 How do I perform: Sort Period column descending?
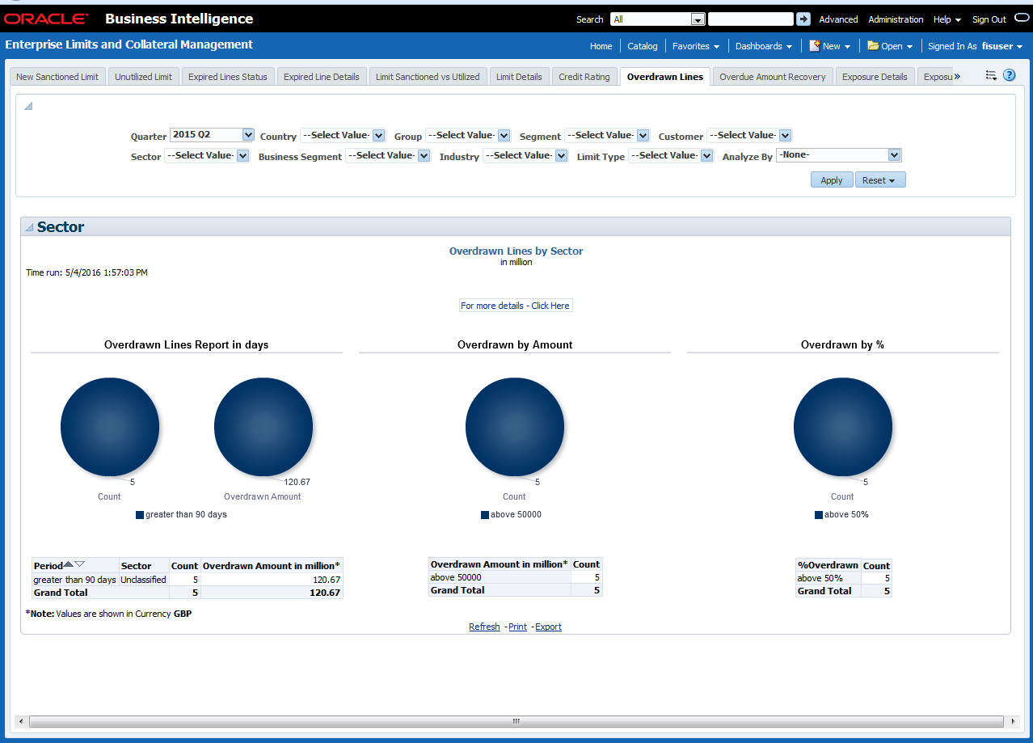(x=80, y=564)
